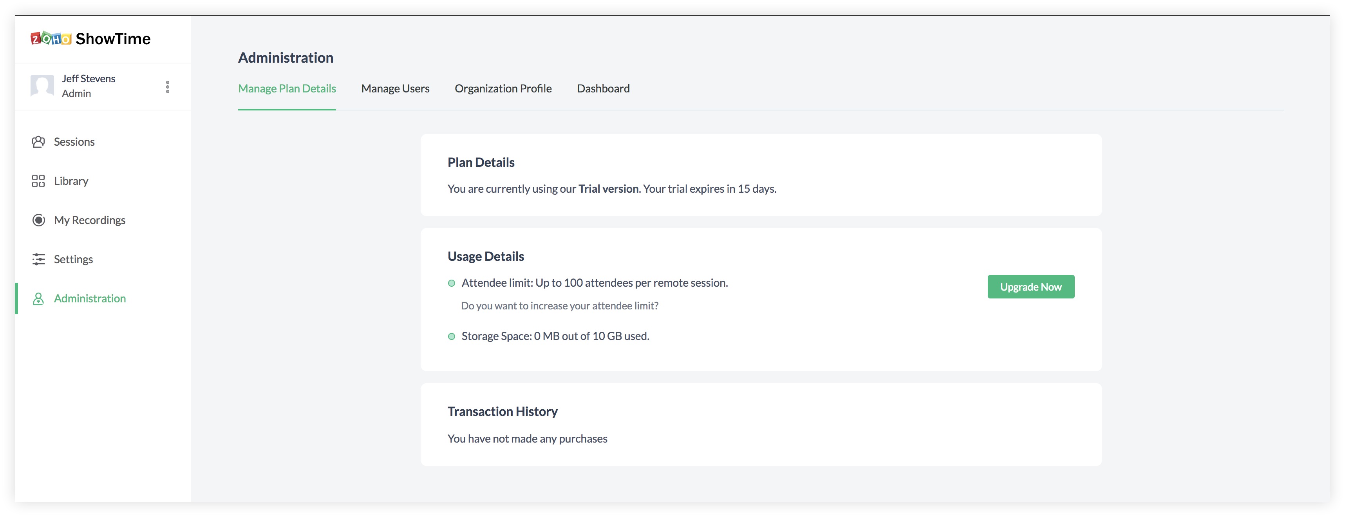Click the Storage Space green bullet
The image size is (1345, 517).
(452, 337)
